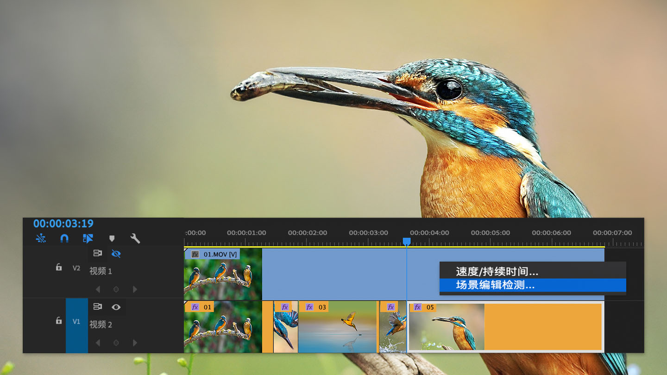The width and height of the screenshot is (667, 375).
Task: Toggle sync lock icon on track V1
Action: [x=97, y=306]
